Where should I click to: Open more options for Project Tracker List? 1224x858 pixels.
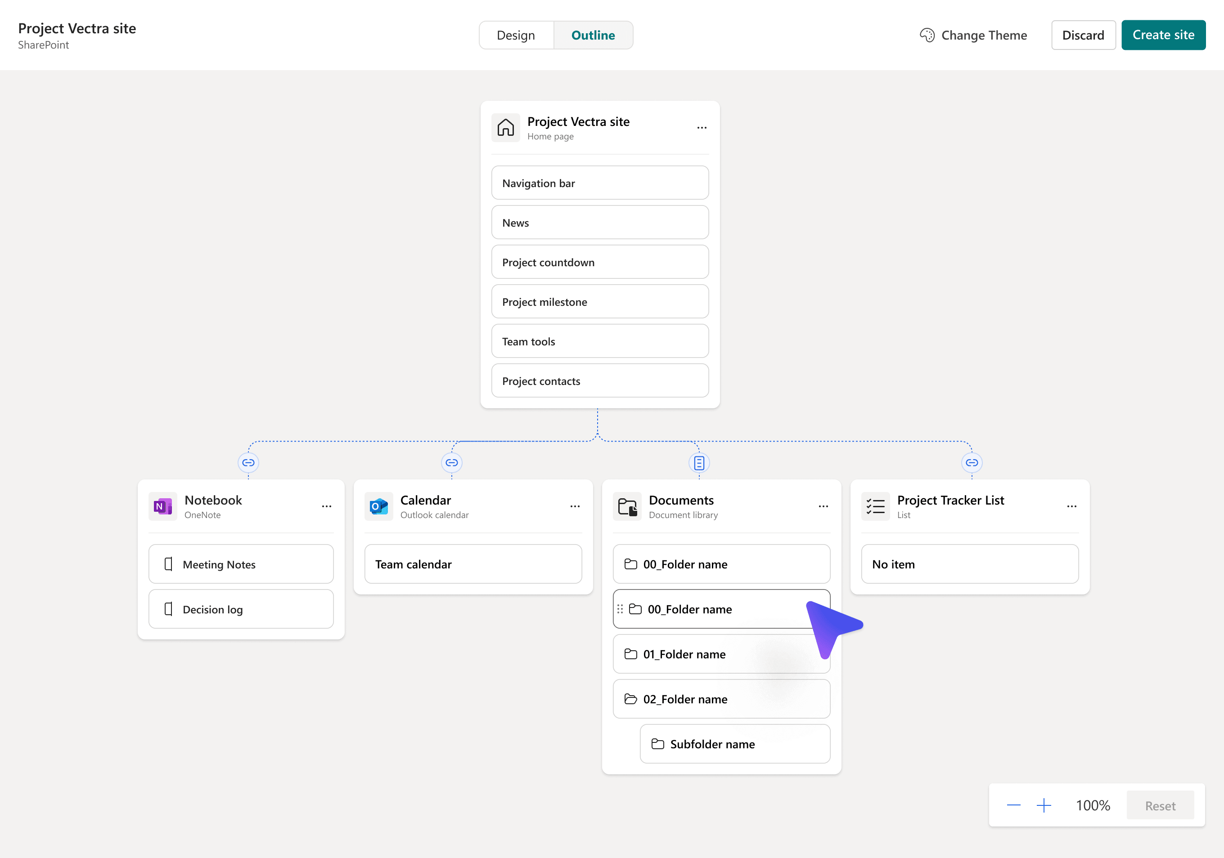coord(1071,506)
